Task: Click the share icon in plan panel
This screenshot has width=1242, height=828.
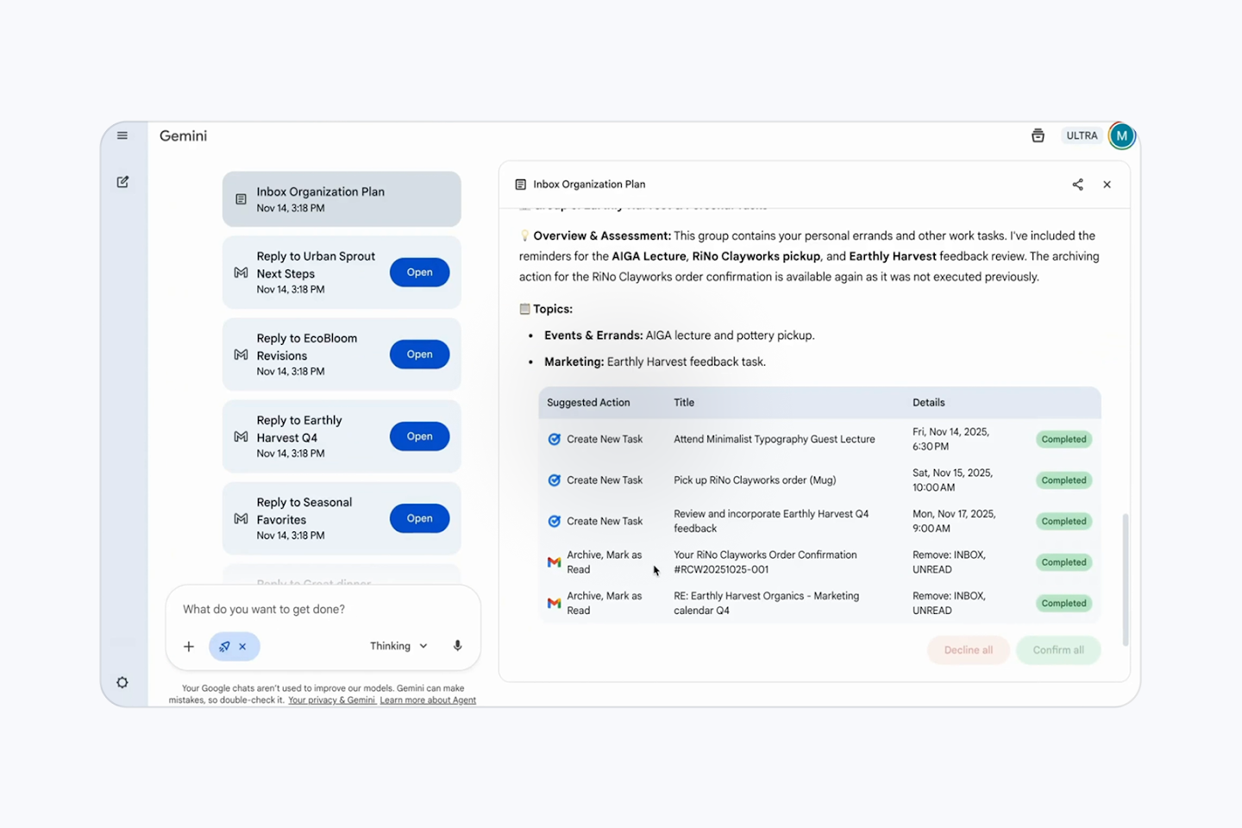Action: [1077, 185]
